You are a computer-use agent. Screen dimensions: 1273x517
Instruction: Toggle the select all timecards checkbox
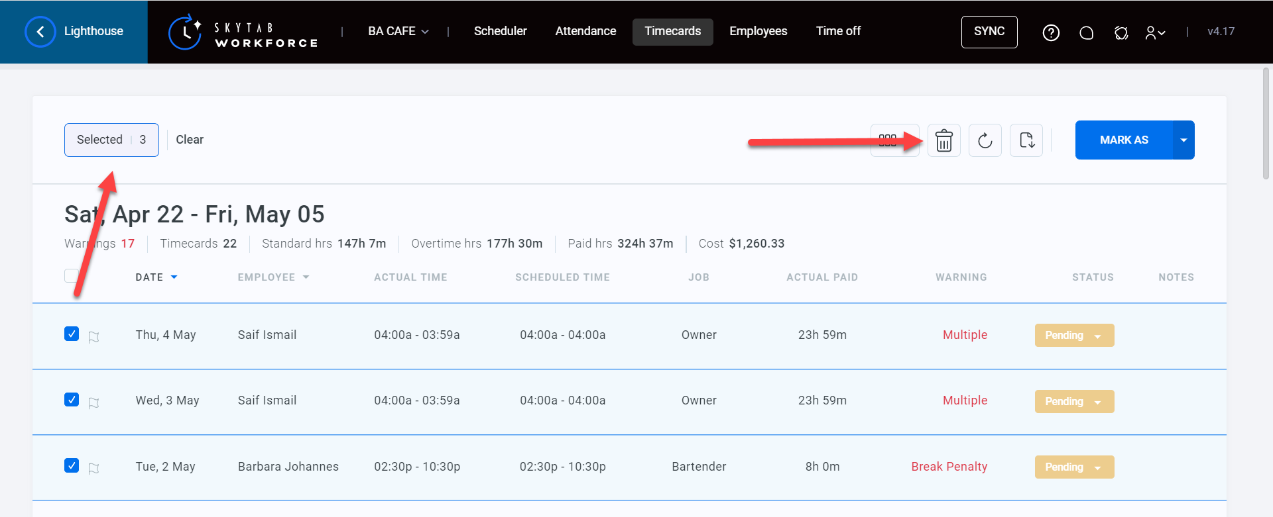pos(72,276)
